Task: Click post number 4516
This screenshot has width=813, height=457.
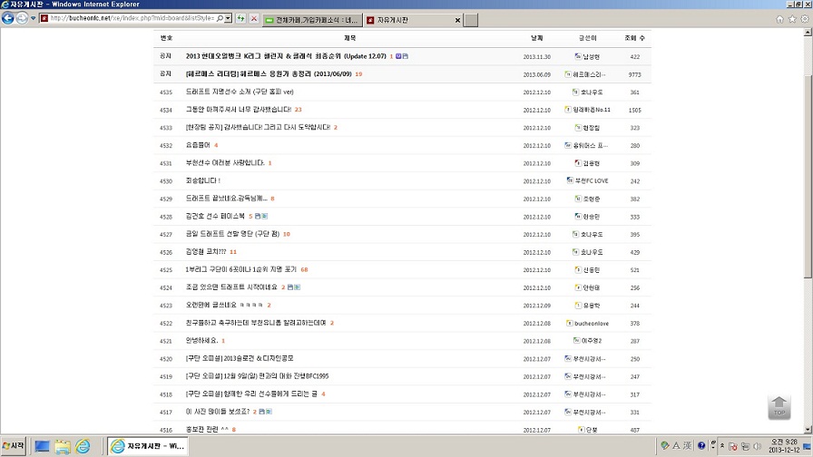Action: coord(166,430)
